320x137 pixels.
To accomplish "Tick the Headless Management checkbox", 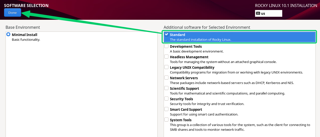I will pos(166,57).
